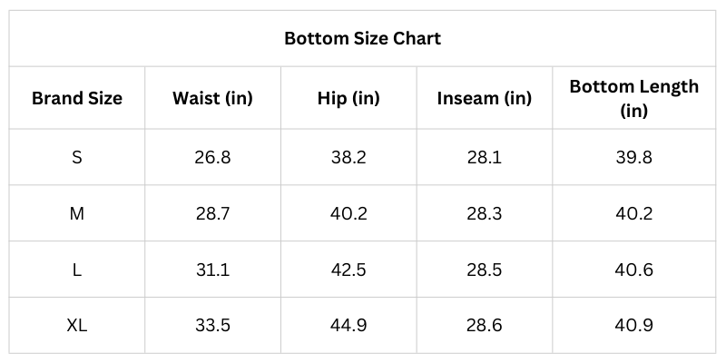Click the Inseam (in) column header
Screen dimensions: 726x363
[x=485, y=98]
